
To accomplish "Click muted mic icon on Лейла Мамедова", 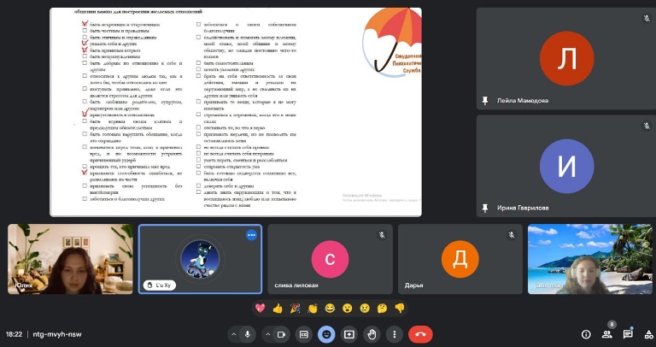I will tap(647, 18).
